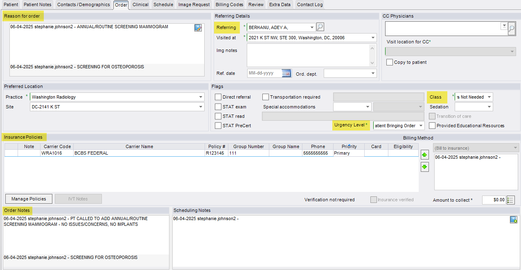Viewport: 521px width, 270px height.
Task: Check Direct referral checkbox
Action: pos(218,97)
